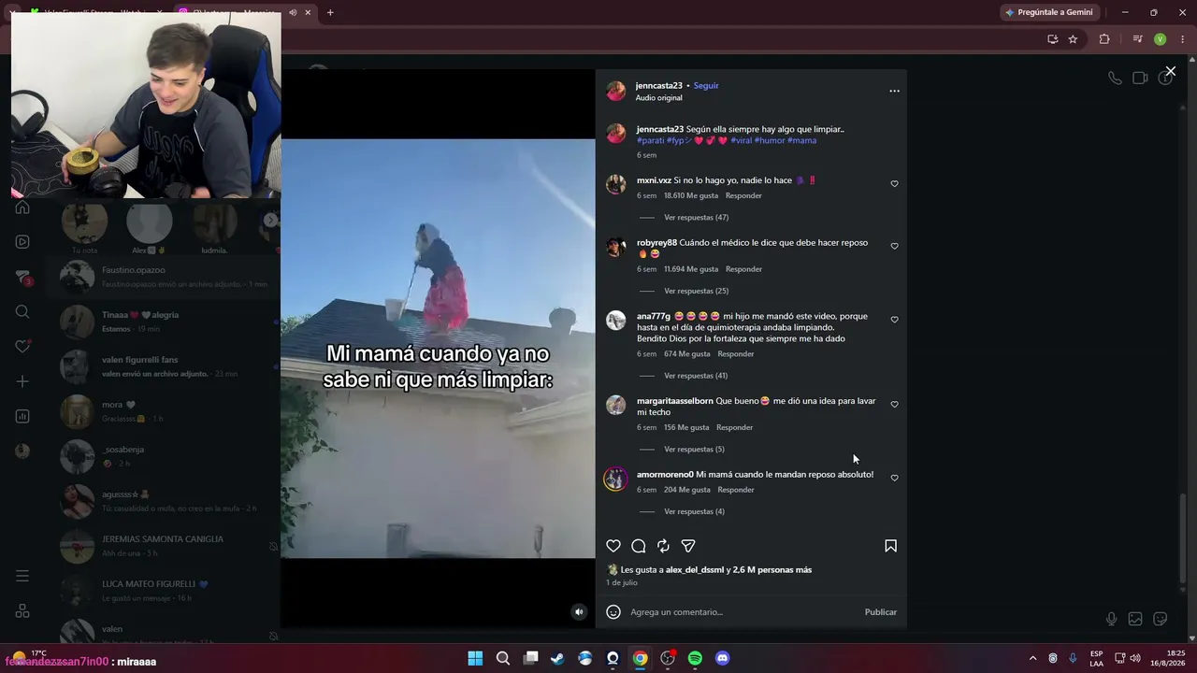The width and height of the screenshot is (1197, 673).
Task: Click 'Pregúntale a Gemini' in Chrome
Action: click(1048, 12)
